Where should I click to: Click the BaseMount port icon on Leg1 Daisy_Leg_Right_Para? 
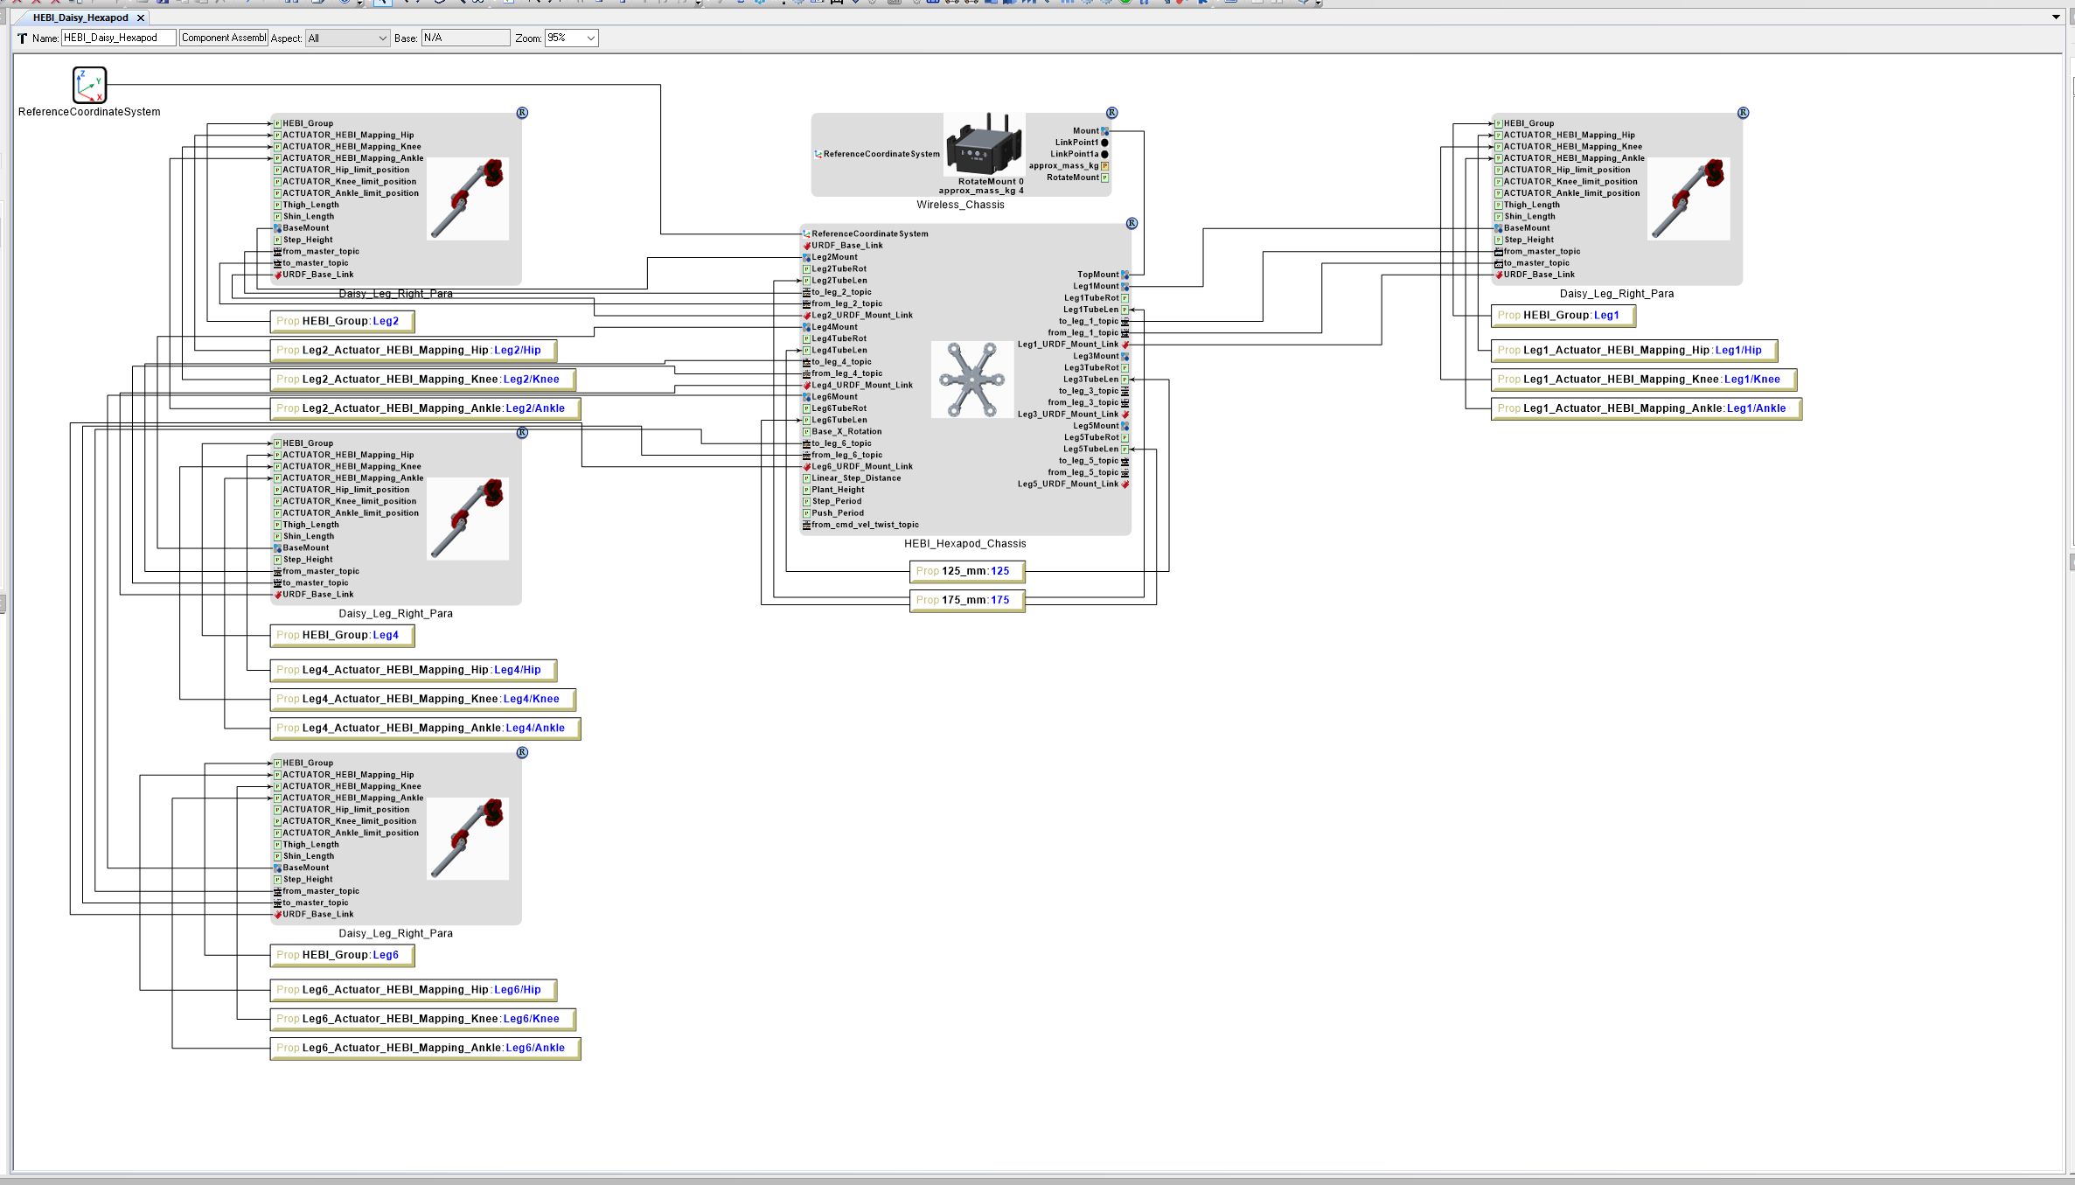[x=1498, y=227]
